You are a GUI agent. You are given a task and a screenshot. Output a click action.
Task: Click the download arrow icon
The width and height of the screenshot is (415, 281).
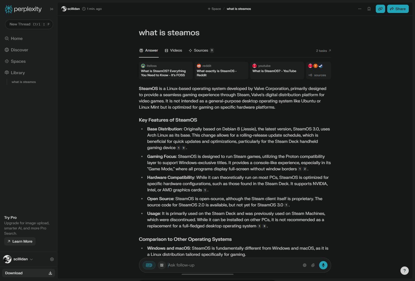coord(50,273)
